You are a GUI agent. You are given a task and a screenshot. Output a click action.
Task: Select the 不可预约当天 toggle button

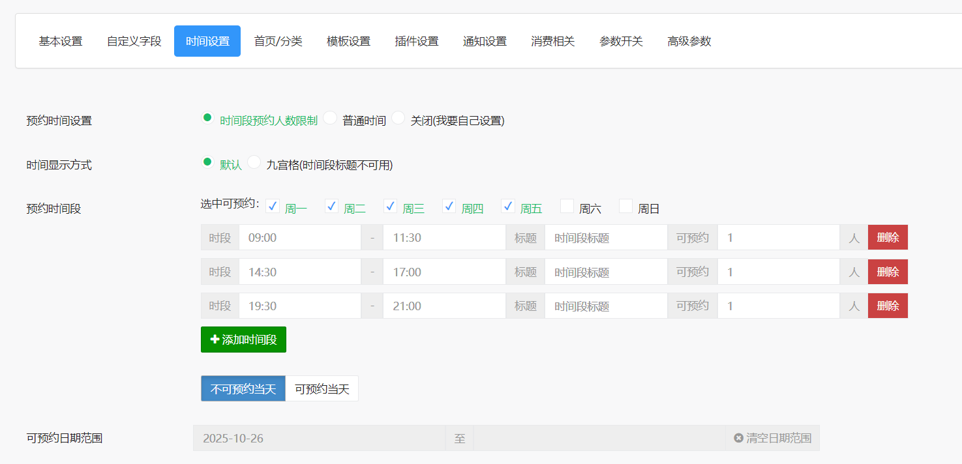coord(243,389)
